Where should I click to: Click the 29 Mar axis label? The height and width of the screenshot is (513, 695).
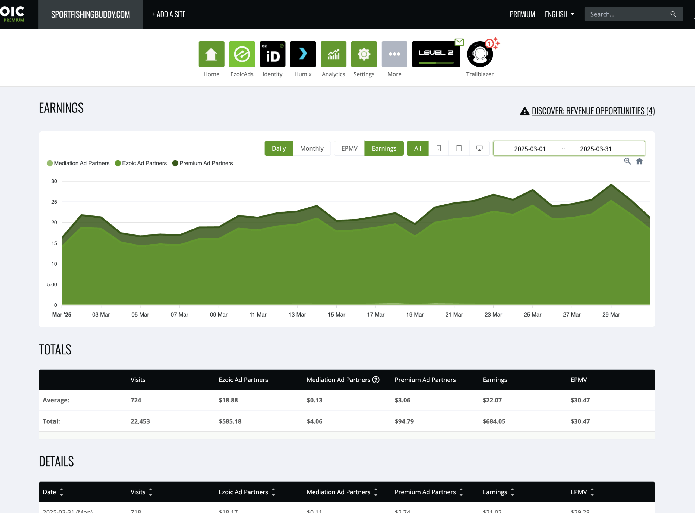click(611, 315)
